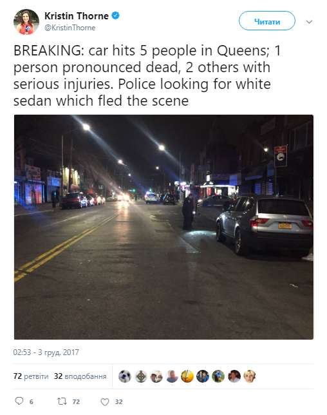Click the reply count 6
The image size is (327, 415).
tap(31, 401)
